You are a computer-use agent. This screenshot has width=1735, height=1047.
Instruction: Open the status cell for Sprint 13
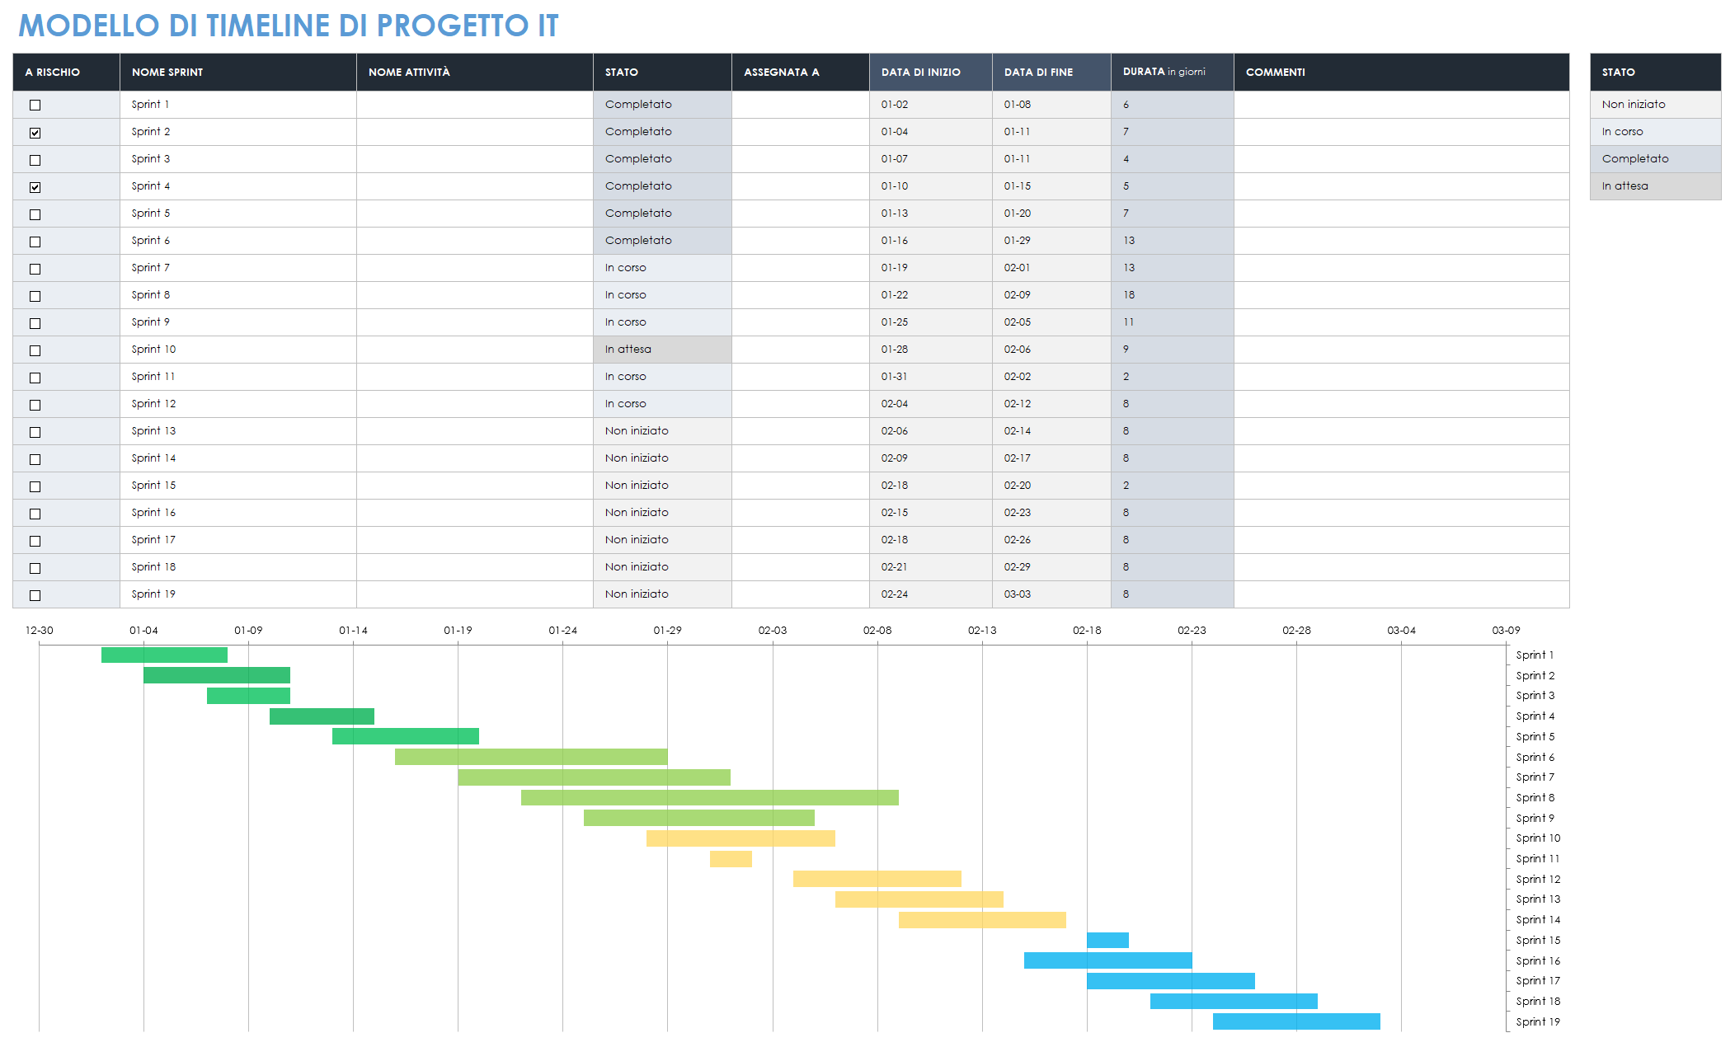coord(662,431)
